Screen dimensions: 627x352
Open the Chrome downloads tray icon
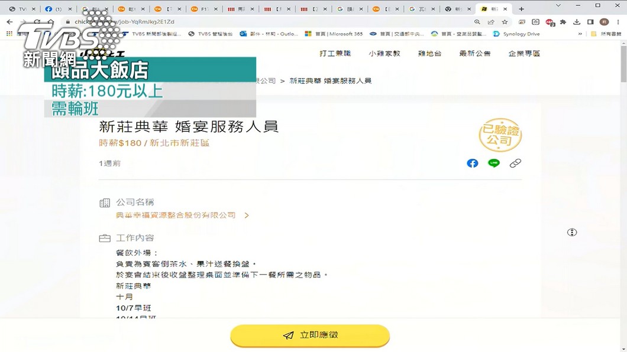(577, 22)
